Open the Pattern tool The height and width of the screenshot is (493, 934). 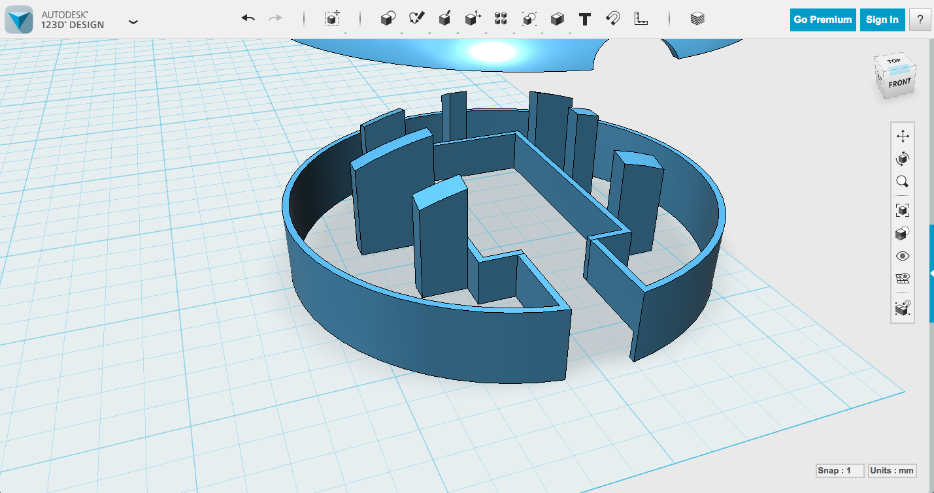[501, 18]
